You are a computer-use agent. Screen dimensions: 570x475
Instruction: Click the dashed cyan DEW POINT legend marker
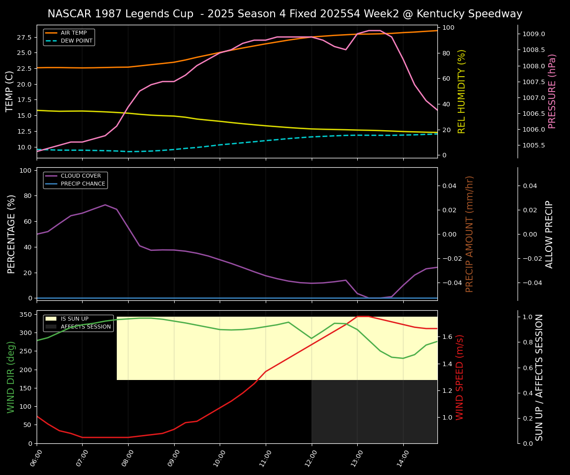[x=51, y=41]
